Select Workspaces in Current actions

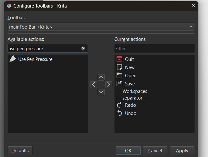(135, 91)
